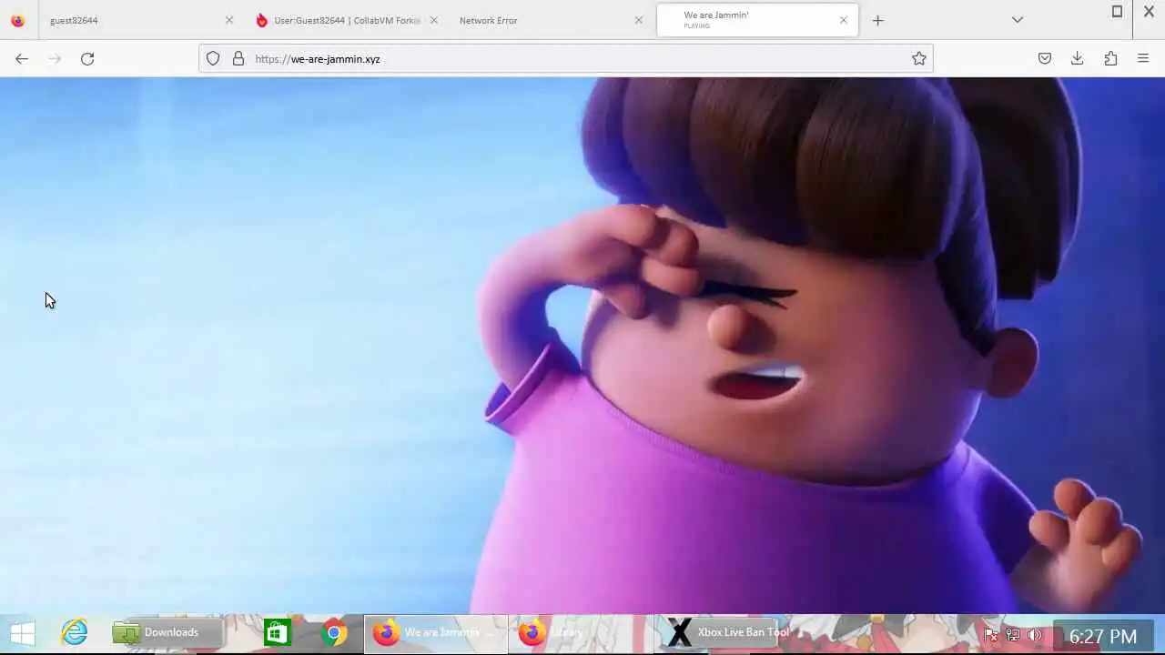Restore down the Firefox window
Screen dimensions: 1165x655
[1117, 12]
